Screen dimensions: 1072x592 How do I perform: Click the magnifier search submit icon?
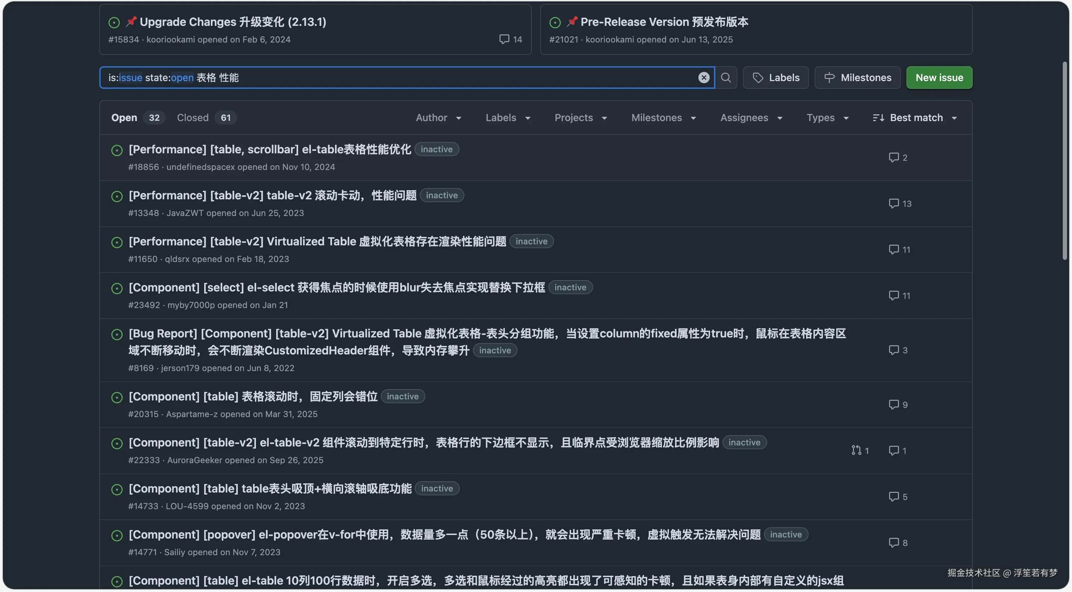point(726,78)
